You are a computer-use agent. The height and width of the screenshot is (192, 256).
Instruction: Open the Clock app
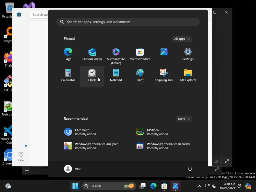pyautogui.click(x=92, y=76)
